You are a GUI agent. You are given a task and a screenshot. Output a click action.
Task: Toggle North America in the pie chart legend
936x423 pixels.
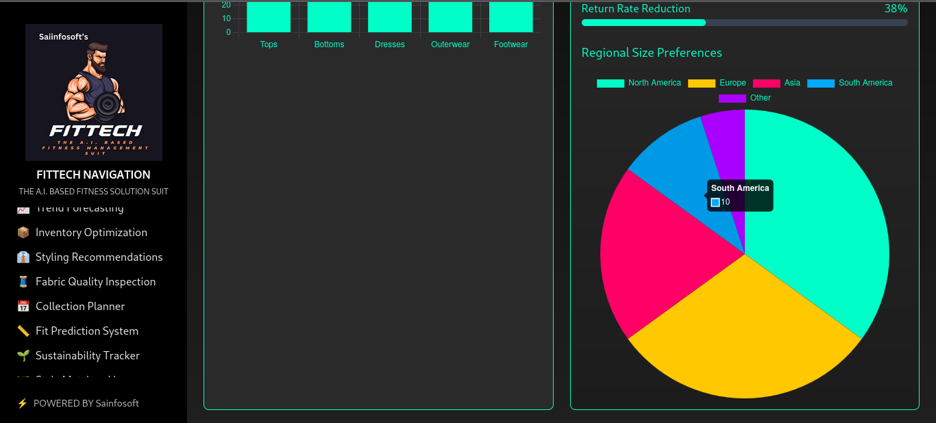click(639, 83)
